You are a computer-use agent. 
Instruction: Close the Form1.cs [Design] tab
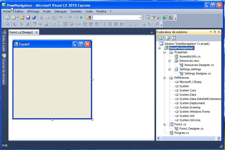[x=37, y=32]
